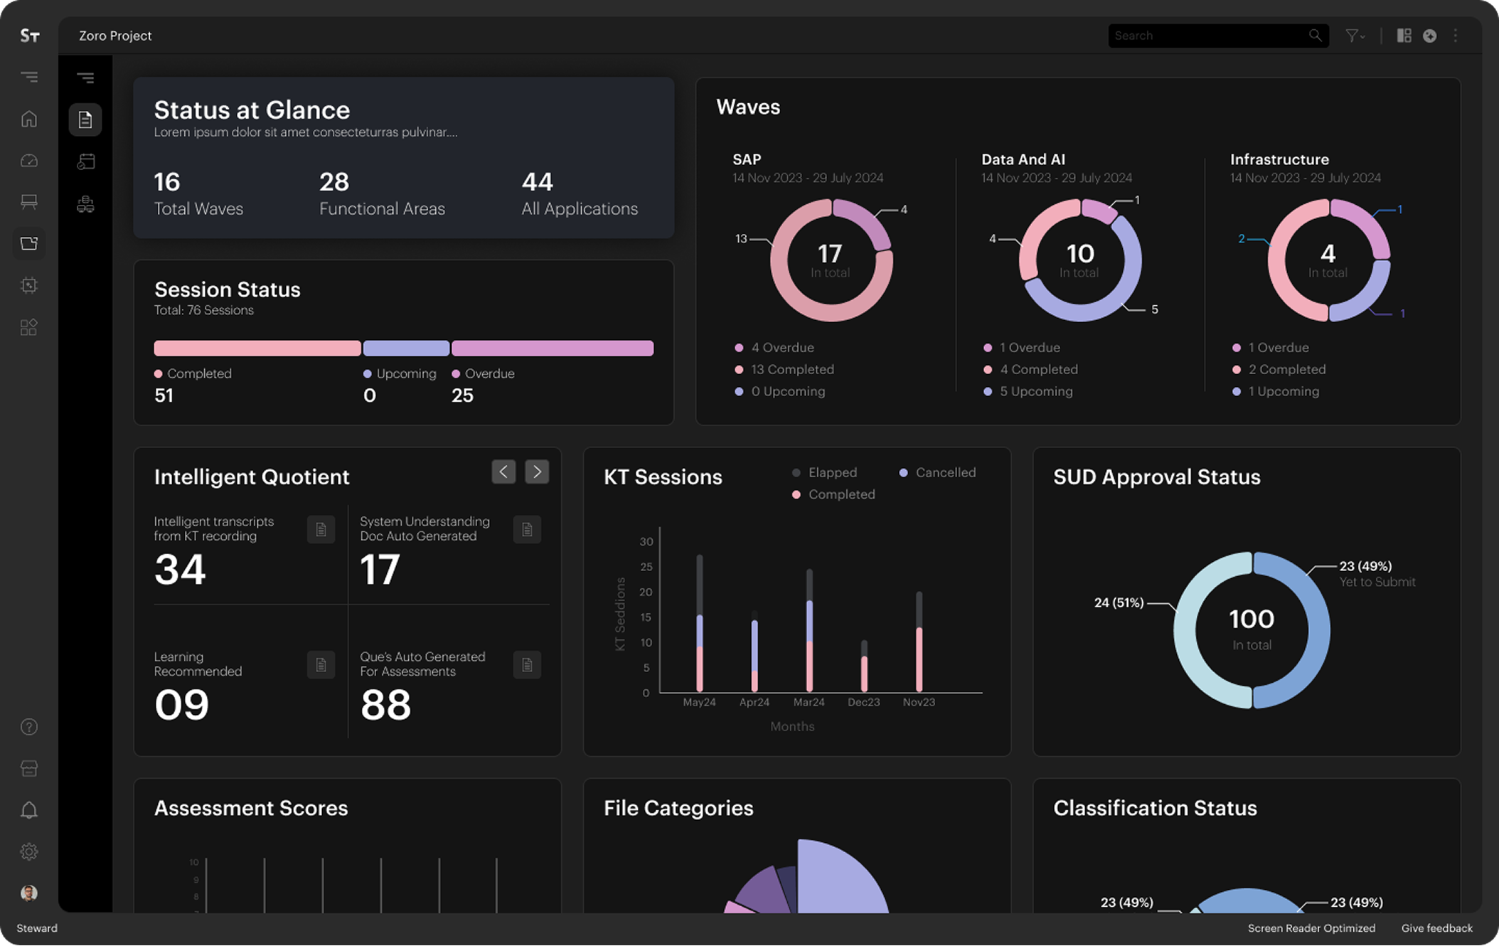Toggle Data And AI 4 Completed legend

click(x=1030, y=369)
